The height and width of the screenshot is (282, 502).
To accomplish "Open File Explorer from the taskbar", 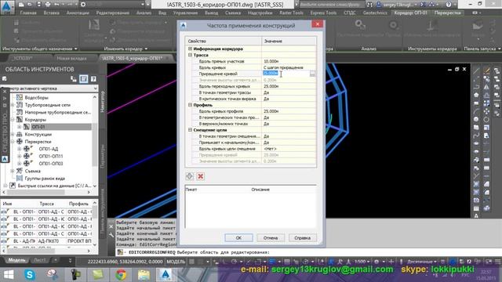I will tap(144, 274).
